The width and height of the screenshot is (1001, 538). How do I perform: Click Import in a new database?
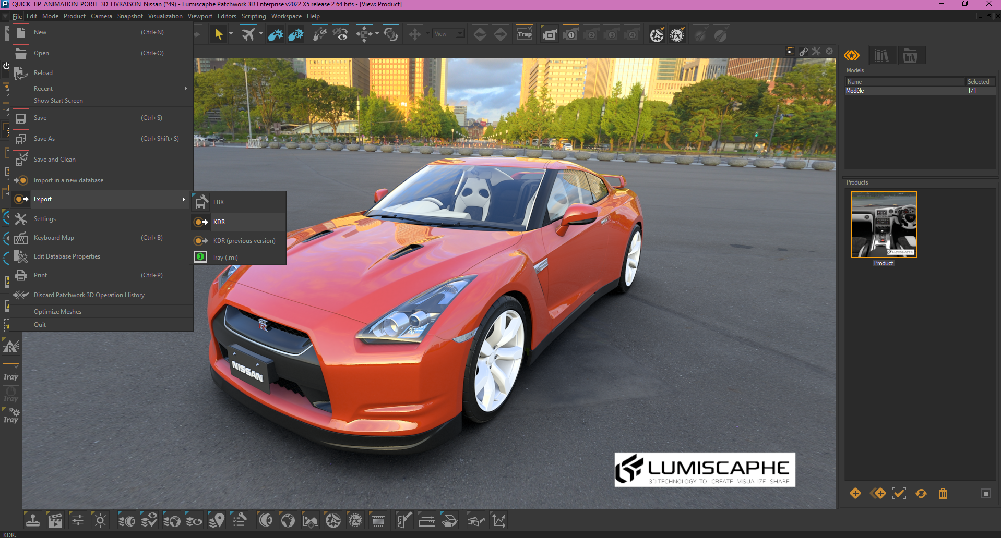tap(102, 180)
